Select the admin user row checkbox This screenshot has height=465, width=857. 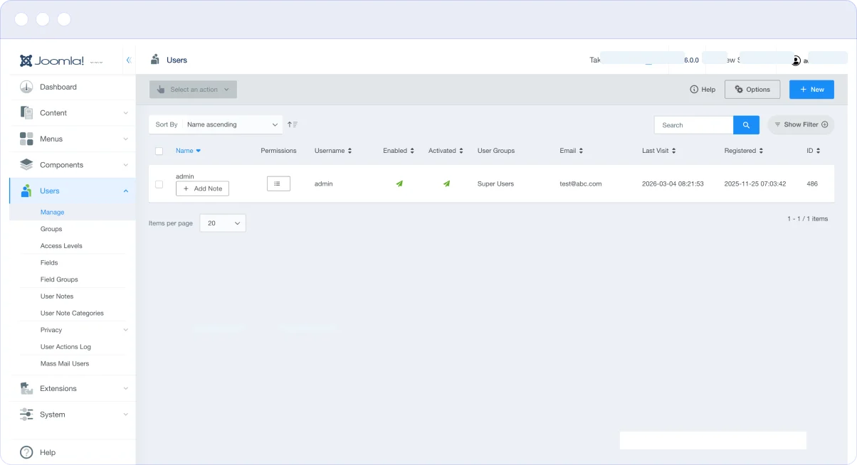pos(159,184)
